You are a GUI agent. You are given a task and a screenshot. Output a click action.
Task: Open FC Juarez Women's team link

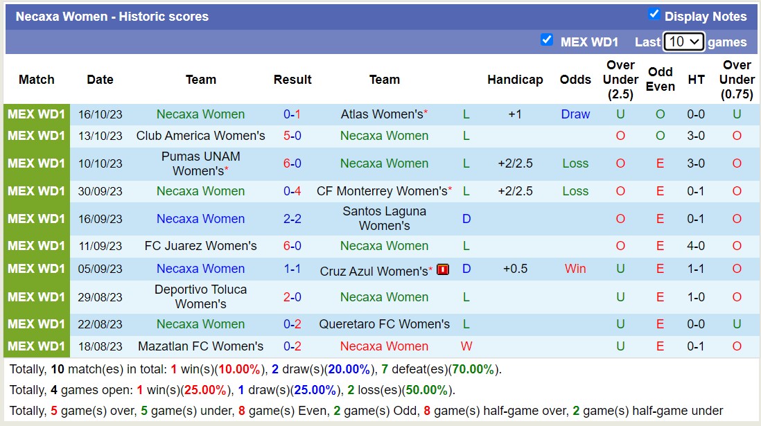pyautogui.click(x=201, y=246)
